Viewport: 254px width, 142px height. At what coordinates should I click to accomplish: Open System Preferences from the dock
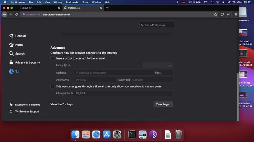coord(117,134)
